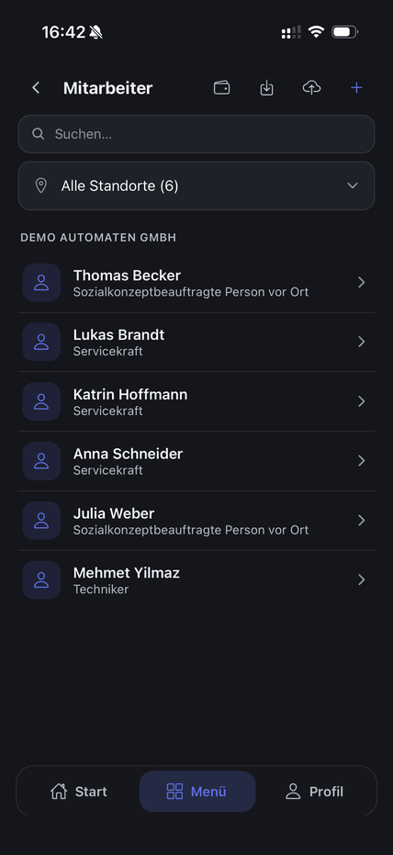Open Katrin Hoffmann details via chevron
Viewport: 393px width, 855px height.
pos(362,401)
